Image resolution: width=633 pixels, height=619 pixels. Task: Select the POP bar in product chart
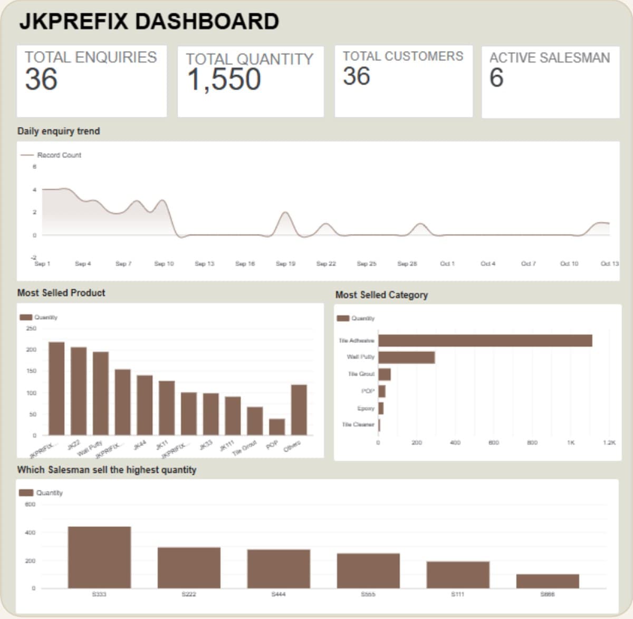click(x=277, y=427)
